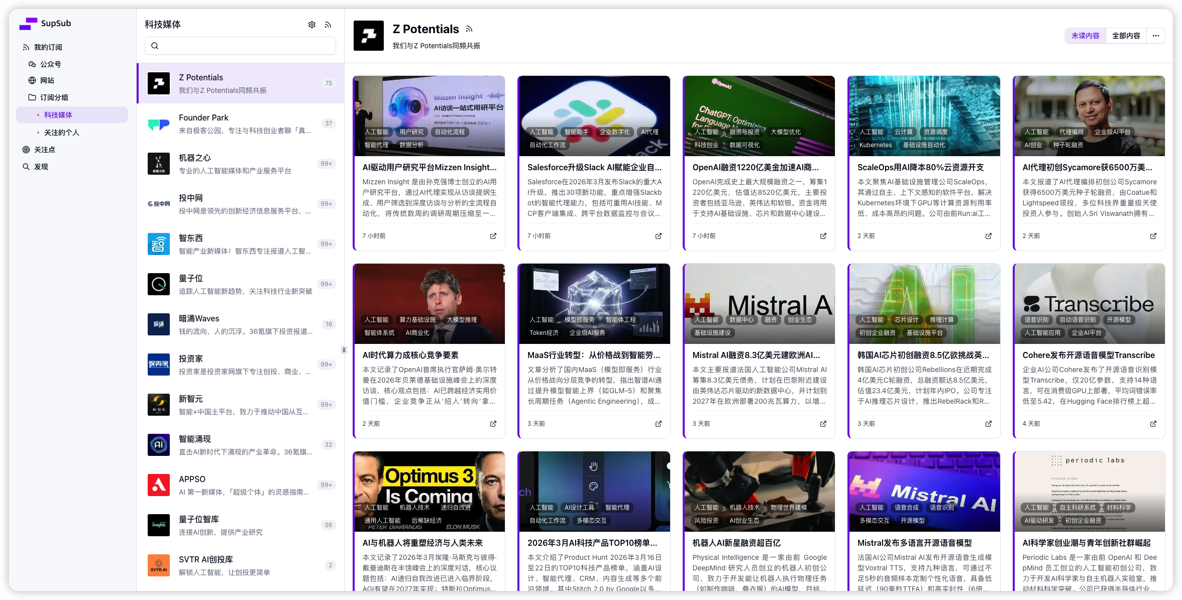Viewport: 1182px width, 600px height.
Task: Open 公众号 in sidebar
Action: pyautogui.click(x=72, y=64)
